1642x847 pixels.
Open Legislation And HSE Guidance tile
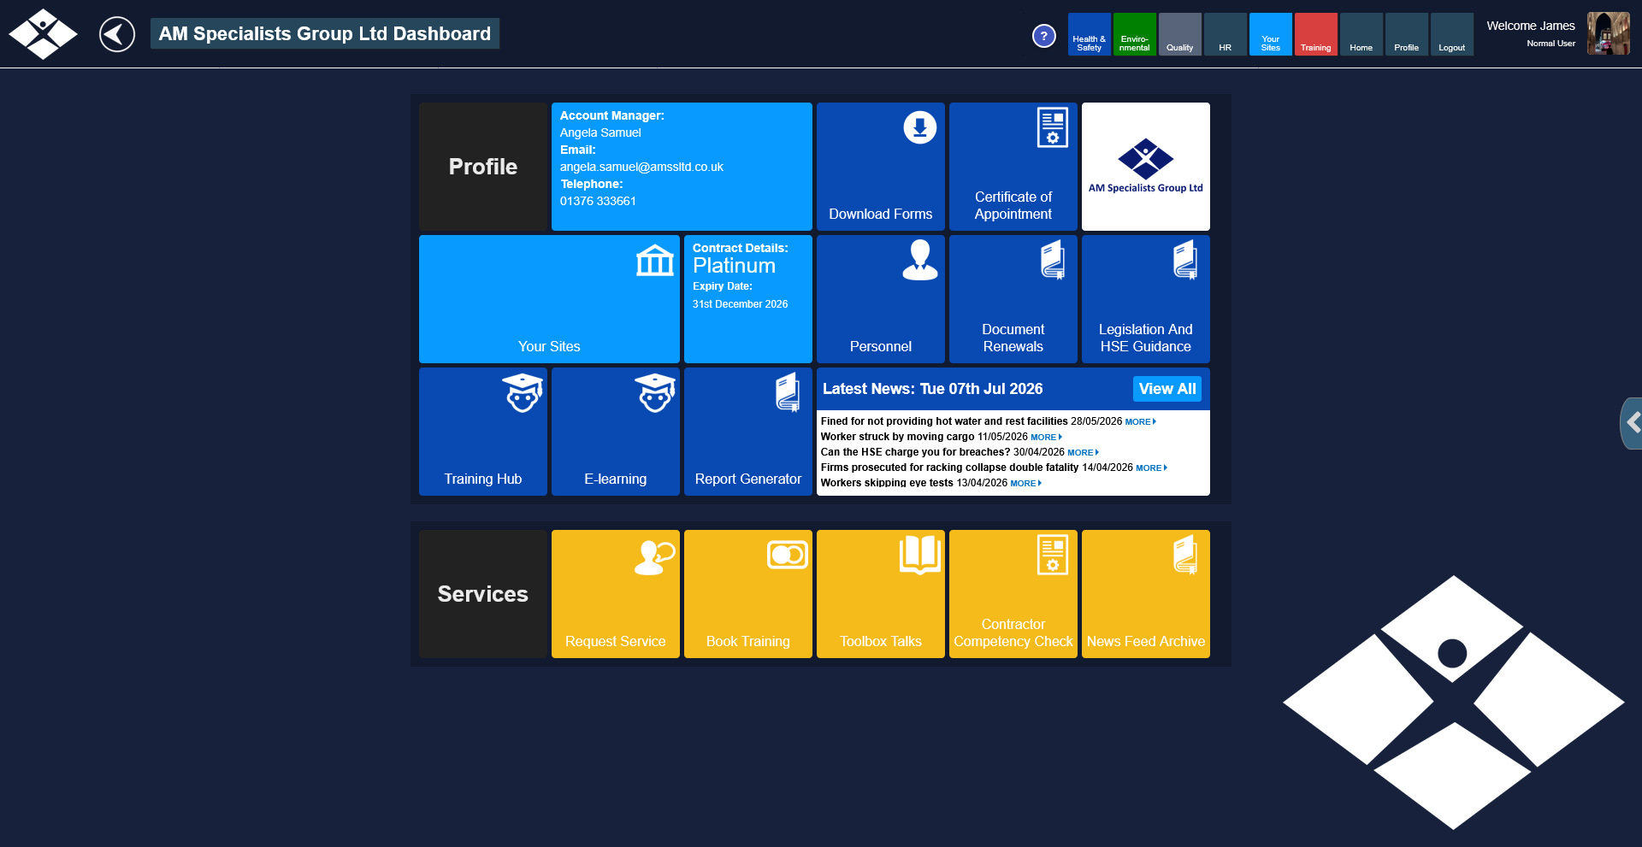click(1146, 299)
